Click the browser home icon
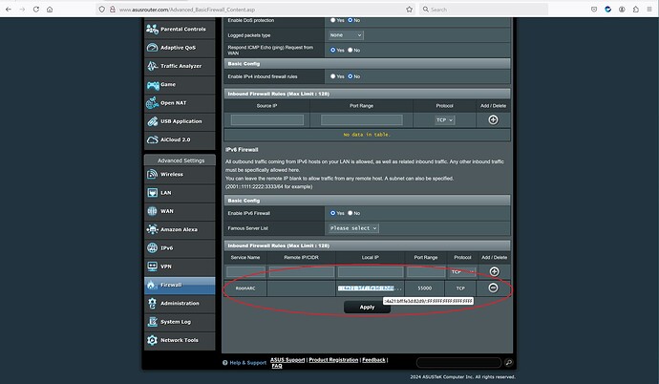This screenshot has height=384, width=659. [x=50, y=10]
